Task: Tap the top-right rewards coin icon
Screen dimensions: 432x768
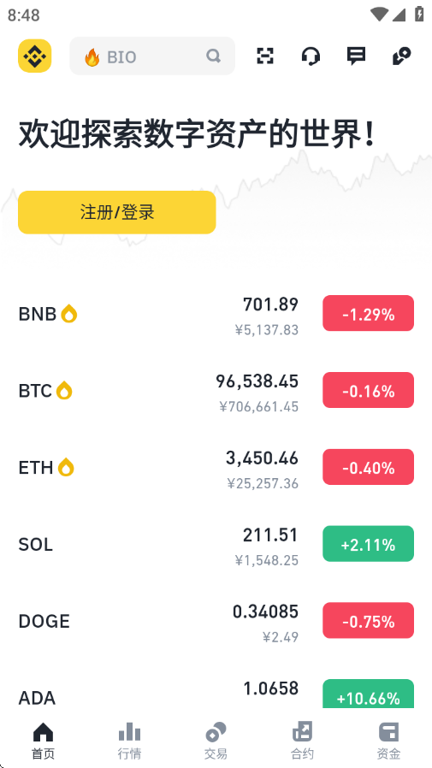Action: pyautogui.click(x=402, y=56)
